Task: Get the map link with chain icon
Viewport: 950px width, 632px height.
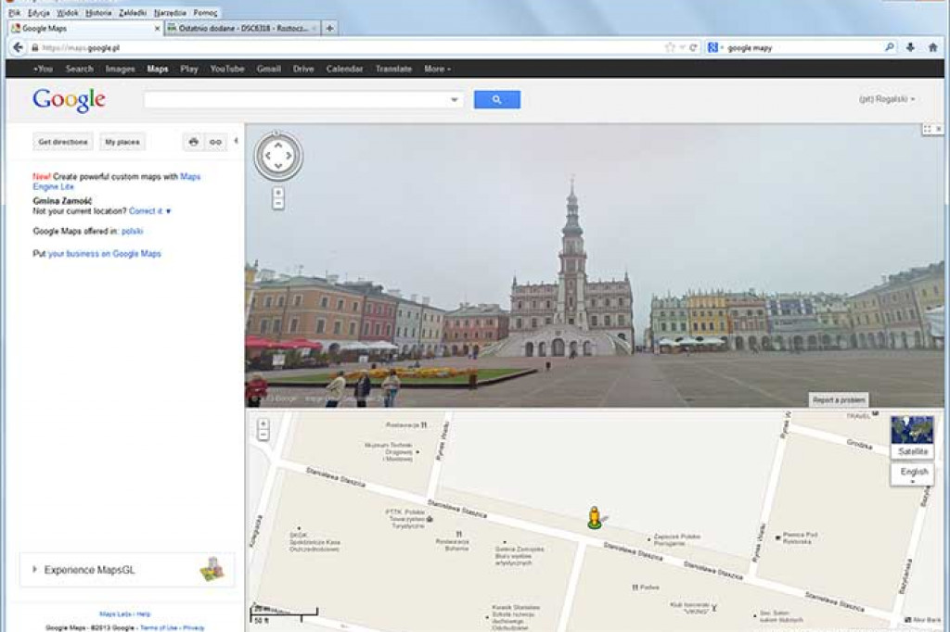Action: coord(215,142)
